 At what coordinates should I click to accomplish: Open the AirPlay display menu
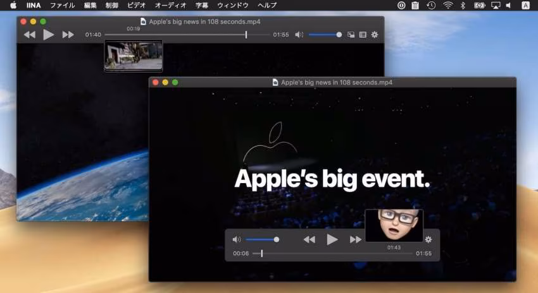tap(496, 5)
